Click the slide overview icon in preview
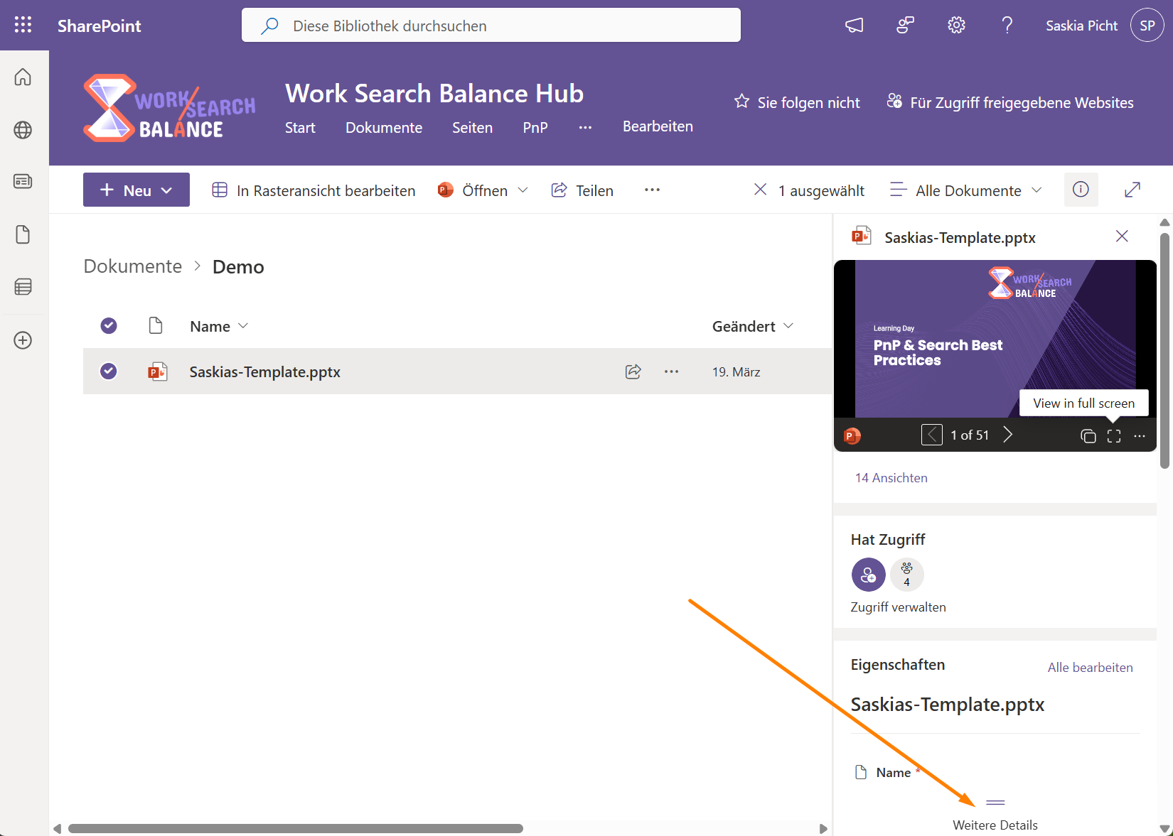 pyautogui.click(x=1088, y=436)
